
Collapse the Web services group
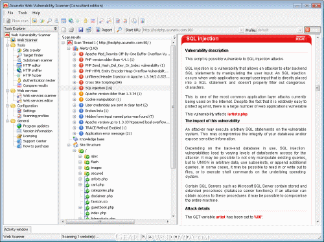pyautogui.click(x=7, y=91)
